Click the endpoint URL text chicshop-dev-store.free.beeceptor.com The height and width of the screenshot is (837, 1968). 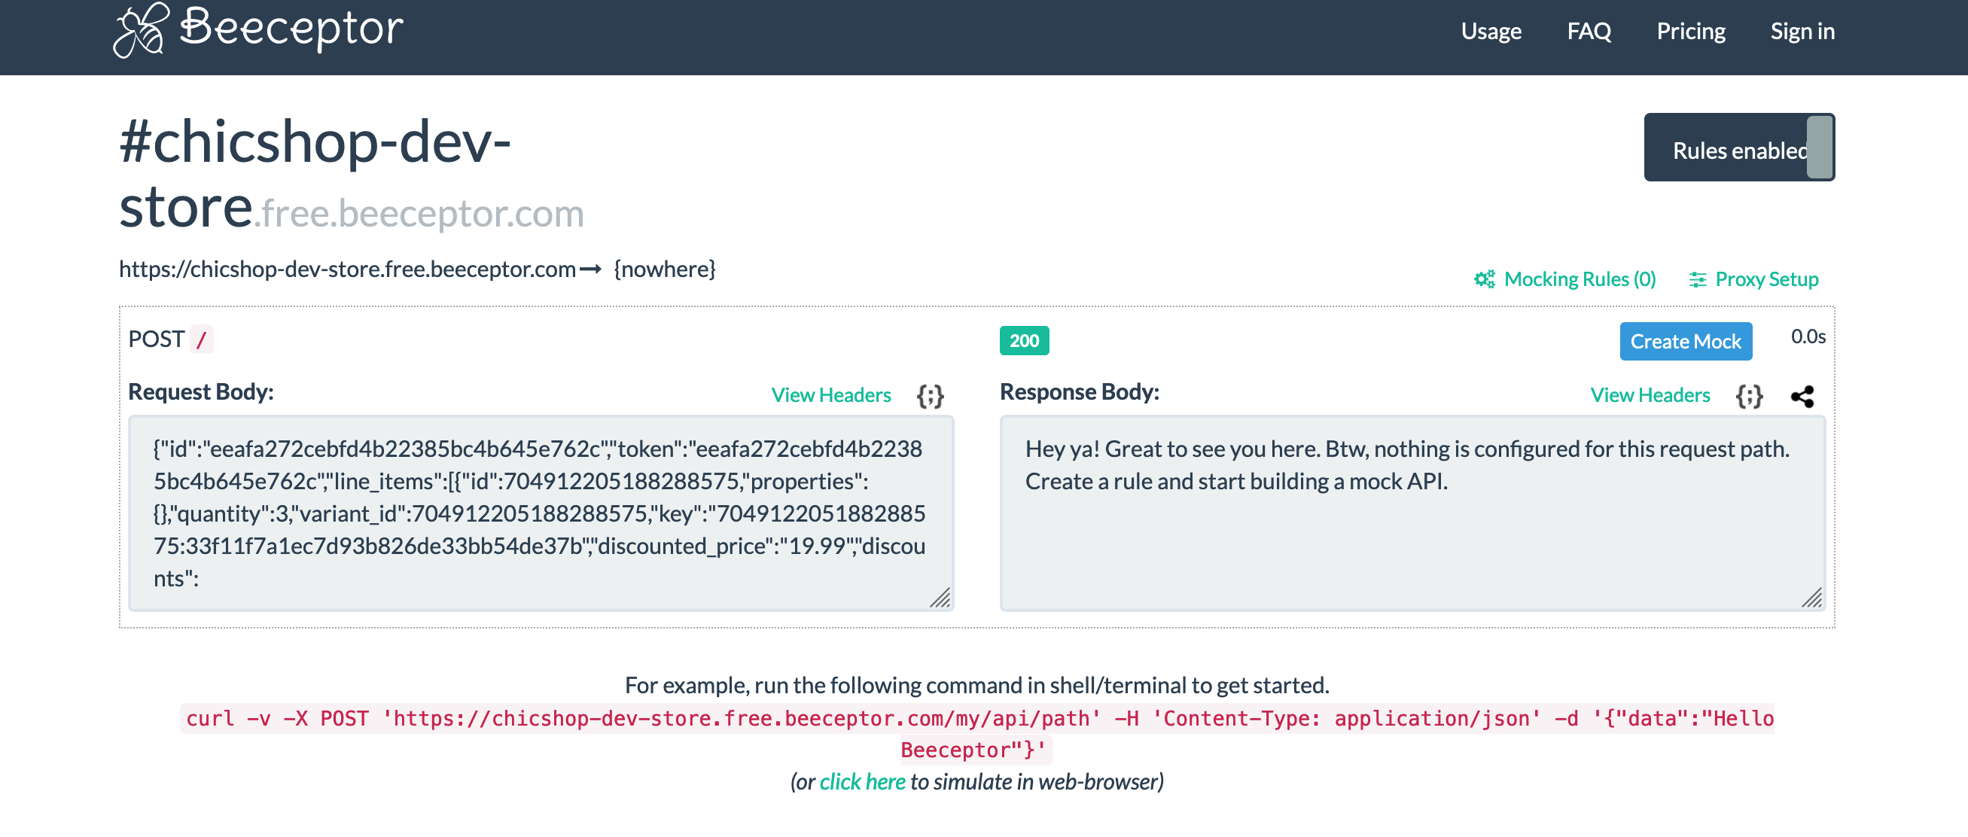(347, 269)
